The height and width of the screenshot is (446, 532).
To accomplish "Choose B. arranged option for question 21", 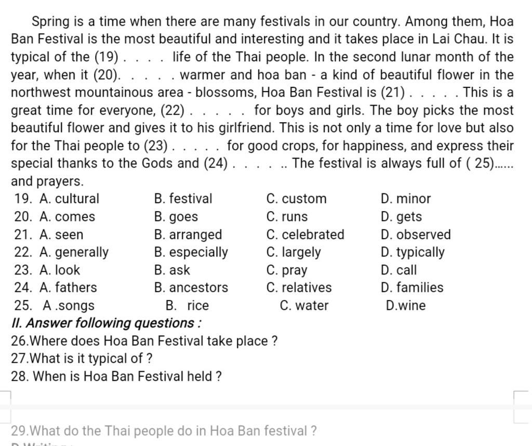I will point(188,234).
